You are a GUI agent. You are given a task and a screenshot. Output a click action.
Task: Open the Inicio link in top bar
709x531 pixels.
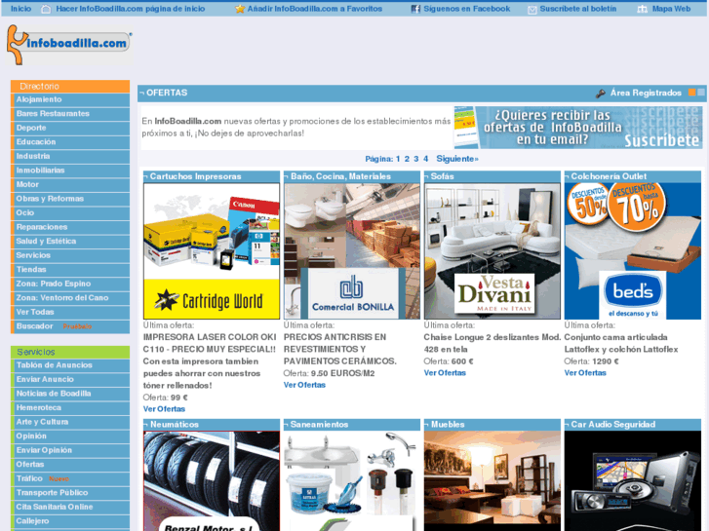tap(20, 9)
